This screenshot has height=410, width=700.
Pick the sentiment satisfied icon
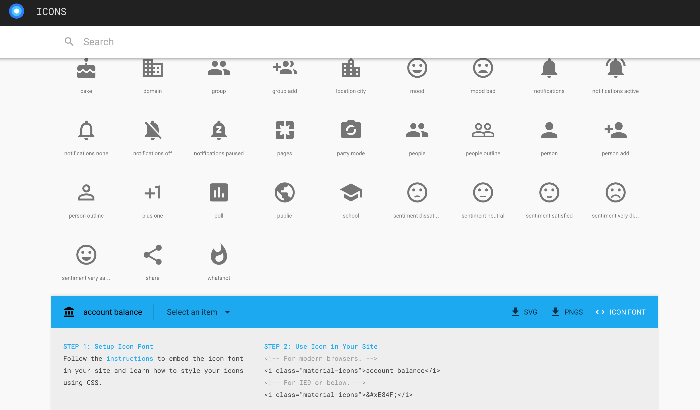(549, 192)
